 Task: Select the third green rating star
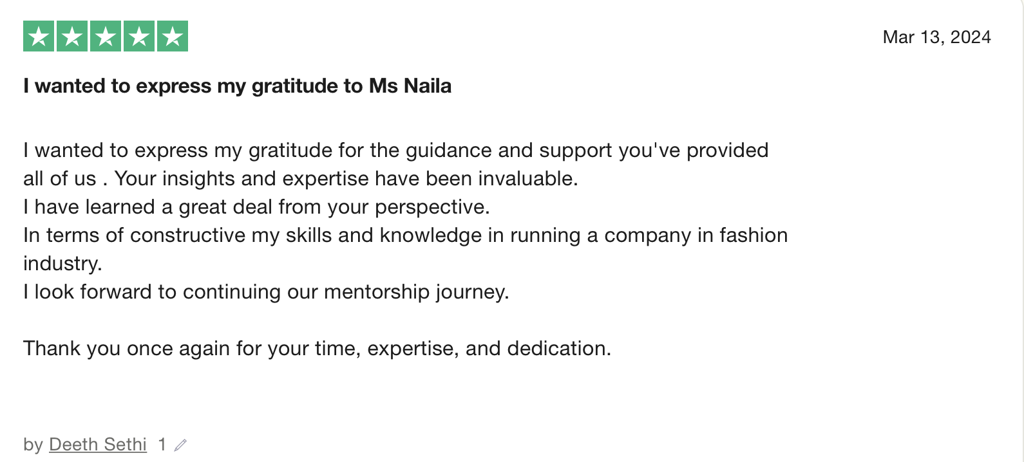106,36
